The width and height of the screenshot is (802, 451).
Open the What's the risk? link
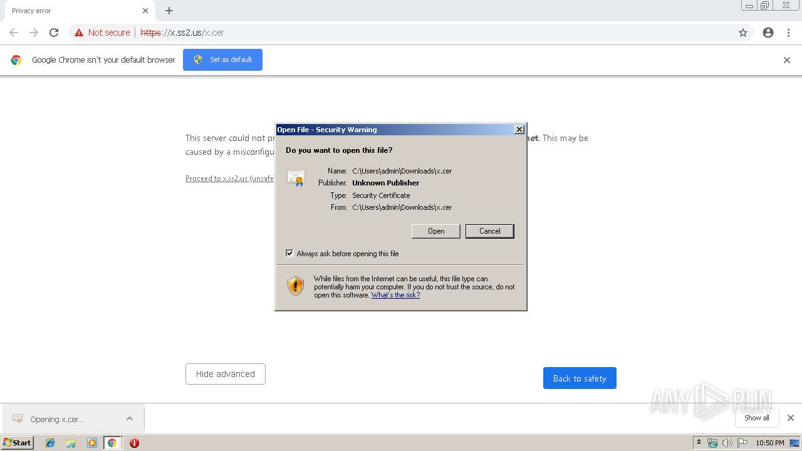[395, 295]
